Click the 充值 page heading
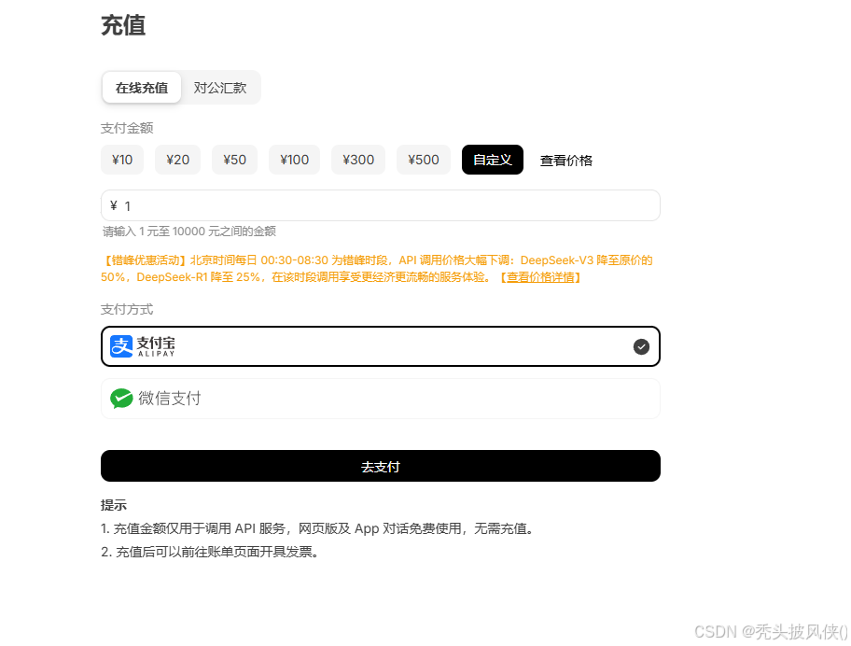 pos(123,25)
